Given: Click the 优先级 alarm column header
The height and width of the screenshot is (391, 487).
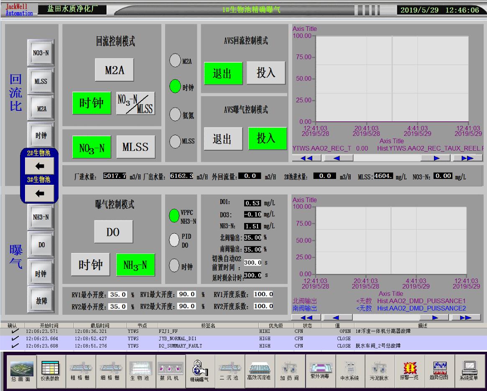Looking at the screenshot, I should pyautogui.click(x=276, y=325).
